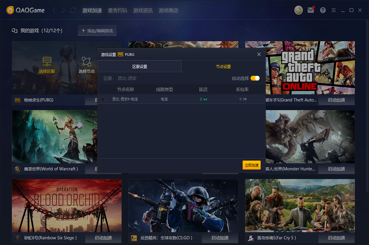Click the 立即加速 button

252,165
